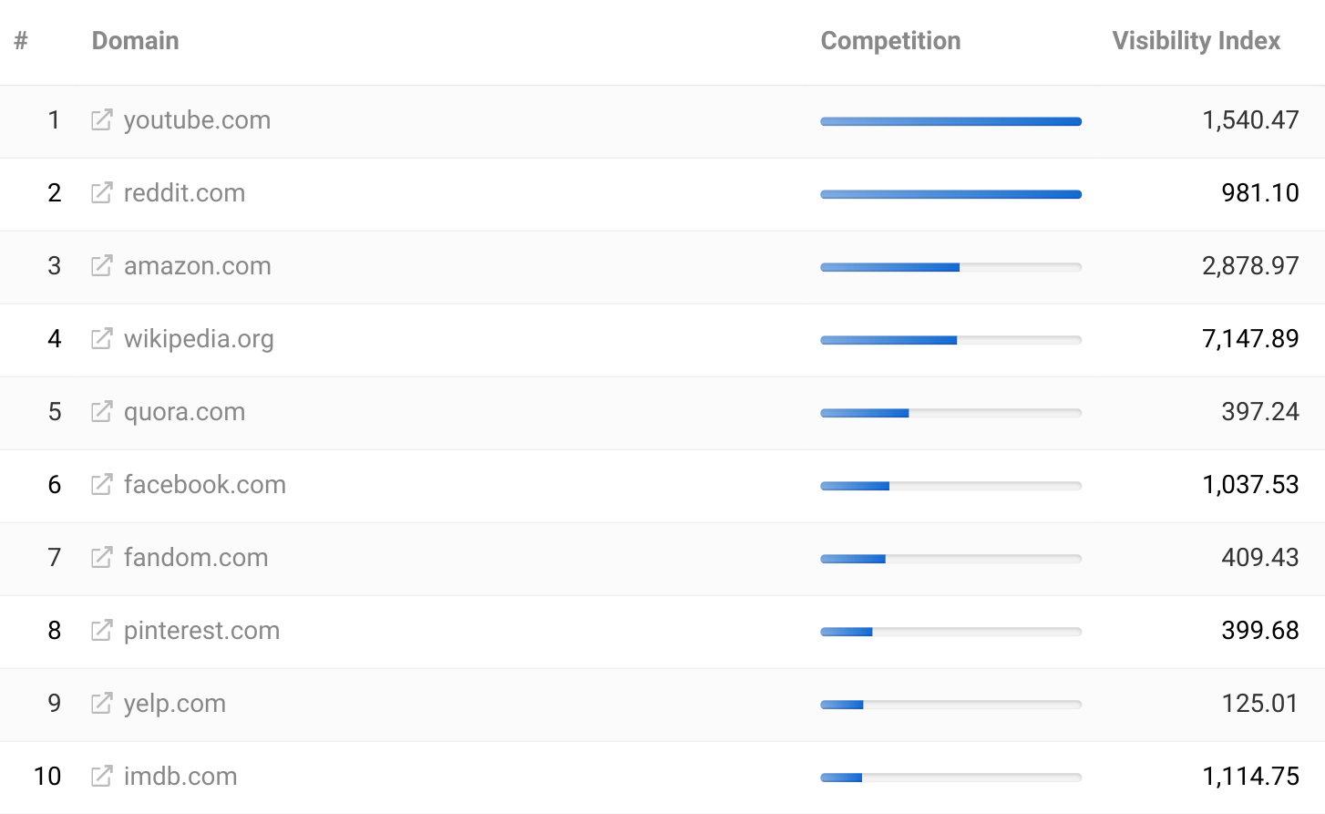1325x814 pixels.
Task: Open quora.com through its external link icon
Action: [x=100, y=412]
